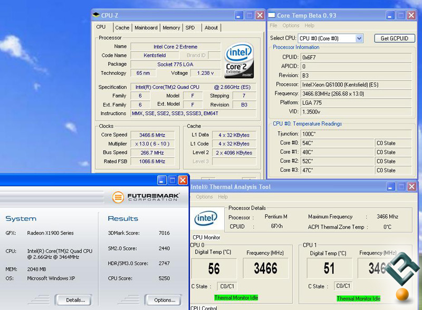Click the Options... button in 3DMark
The height and width of the screenshot is (310, 422).
coord(163,300)
